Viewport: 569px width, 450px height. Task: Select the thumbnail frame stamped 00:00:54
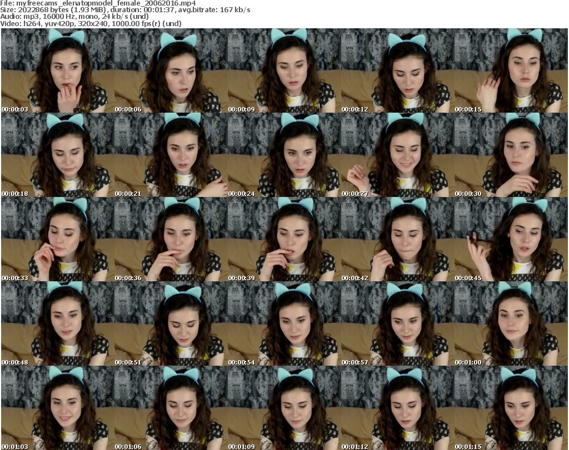pos(284,324)
